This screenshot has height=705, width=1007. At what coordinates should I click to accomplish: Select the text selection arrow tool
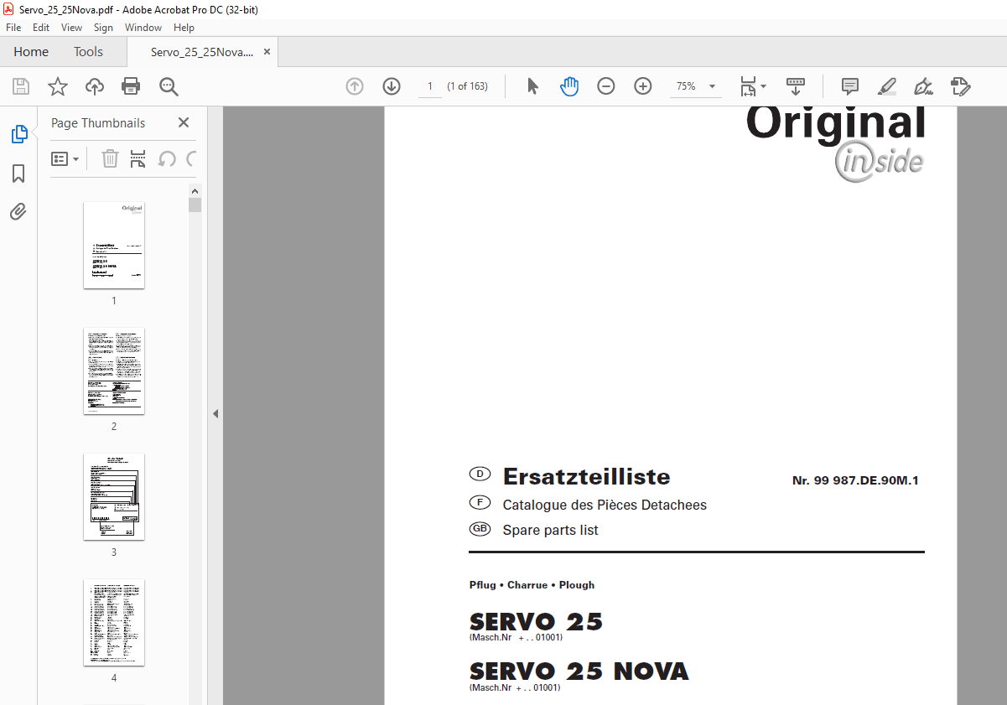pos(532,86)
